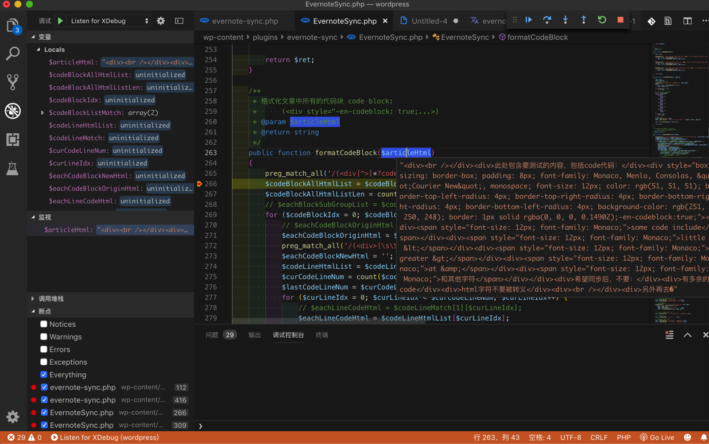709x444 pixels.
Task: Open the Explorer icon in activity bar
Action: click(x=13, y=26)
